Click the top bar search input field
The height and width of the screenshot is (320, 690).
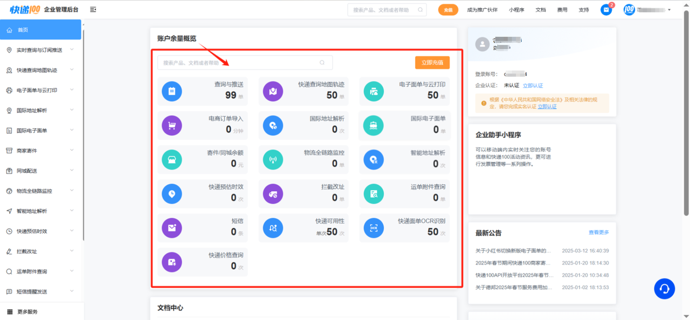[x=387, y=10]
